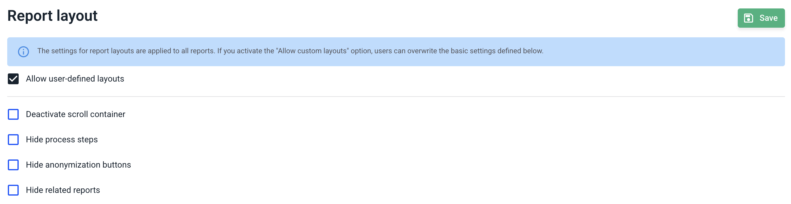791x204 pixels.
Task: Check the Hide anonymization buttons box
Action: [13, 165]
